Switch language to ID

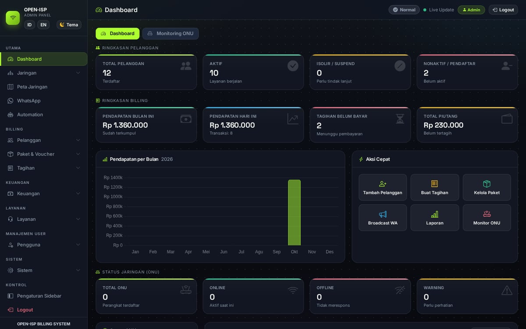(x=29, y=25)
